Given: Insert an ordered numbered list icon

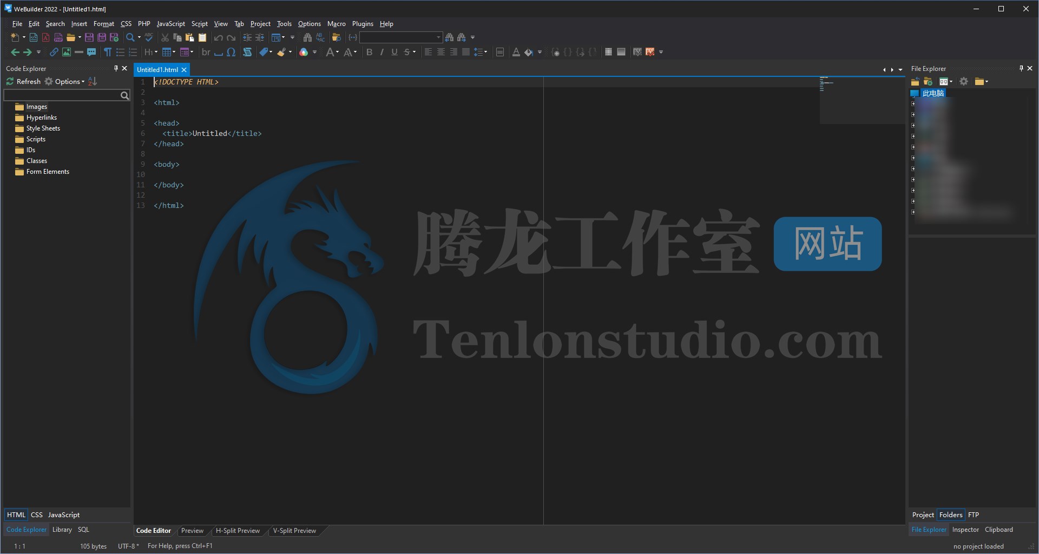Looking at the screenshot, I should pos(133,52).
